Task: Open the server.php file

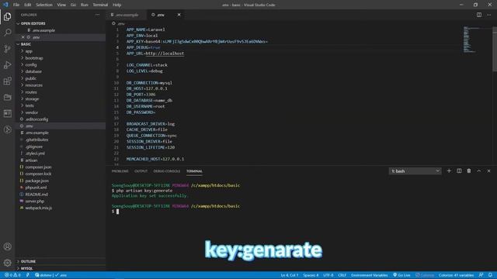Action: [34, 201]
